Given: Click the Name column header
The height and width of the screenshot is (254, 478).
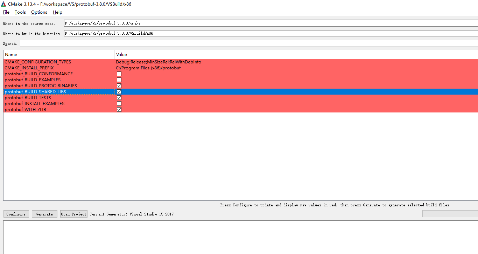Looking at the screenshot, I should [59, 55].
